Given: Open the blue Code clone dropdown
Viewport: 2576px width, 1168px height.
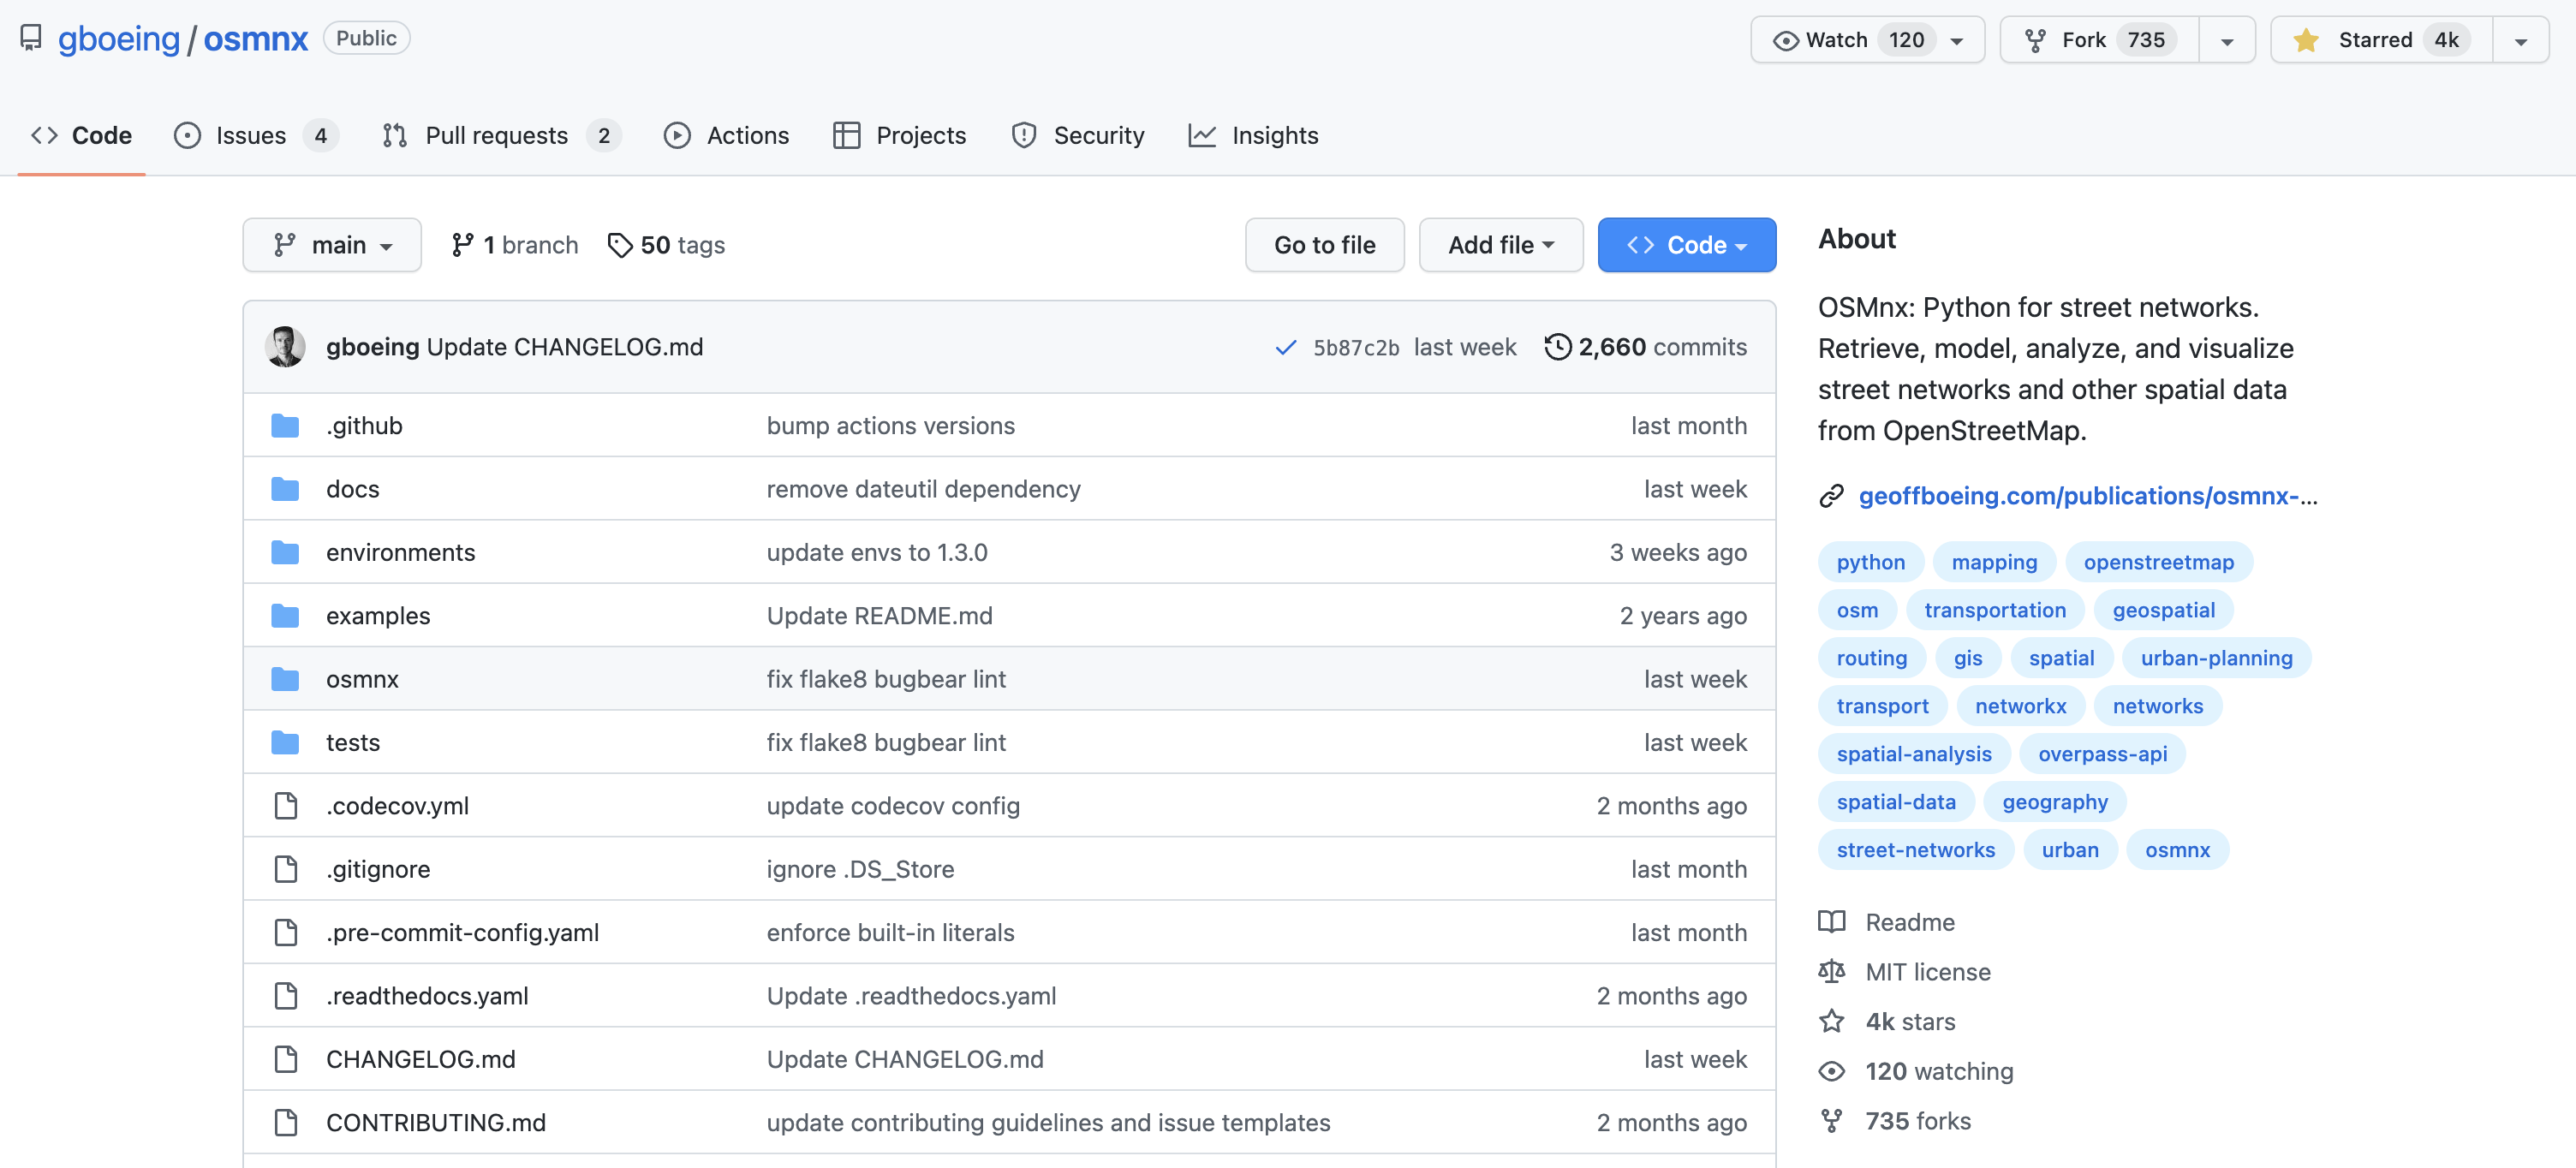Looking at the screenshot, I should click(x=1686, y=245).
